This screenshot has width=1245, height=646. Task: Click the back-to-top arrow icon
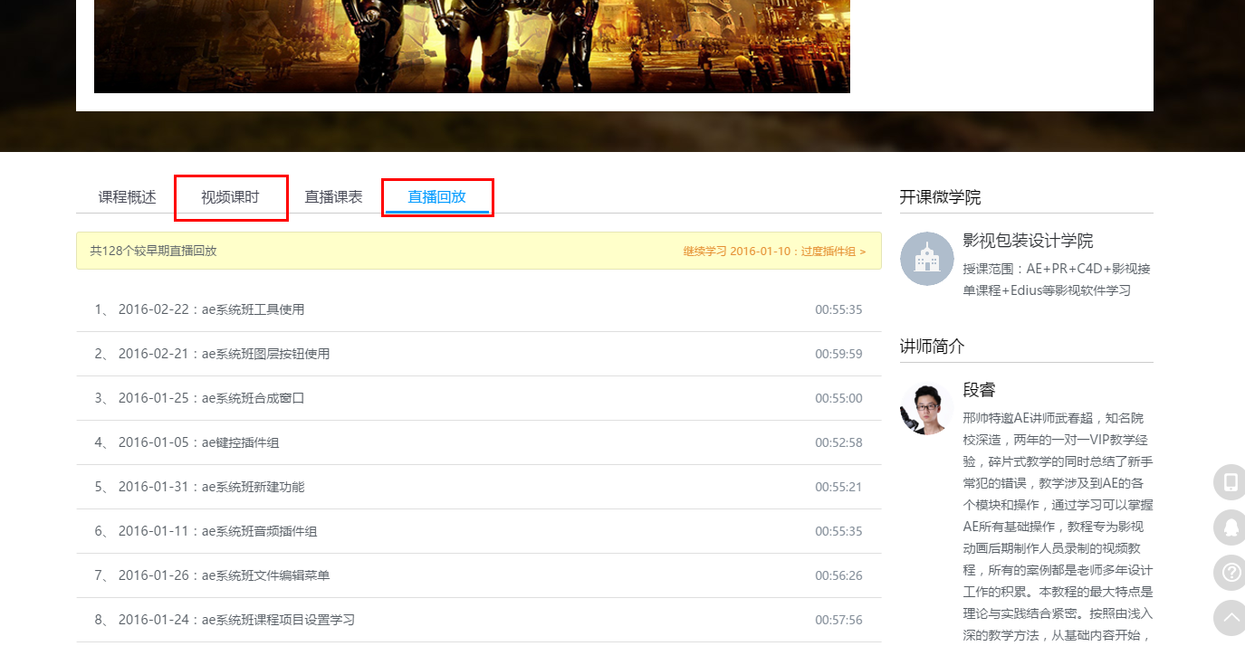tap(1230, 617)
